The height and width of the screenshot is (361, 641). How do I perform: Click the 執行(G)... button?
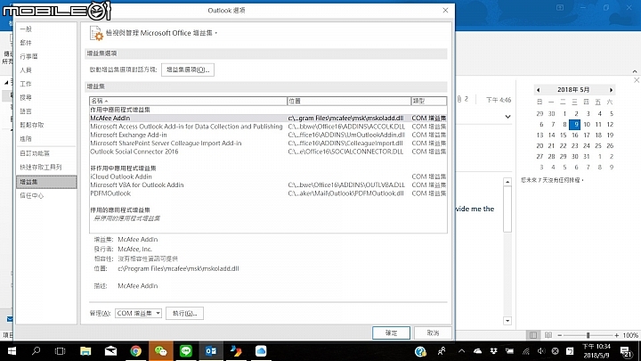(184, 314)
